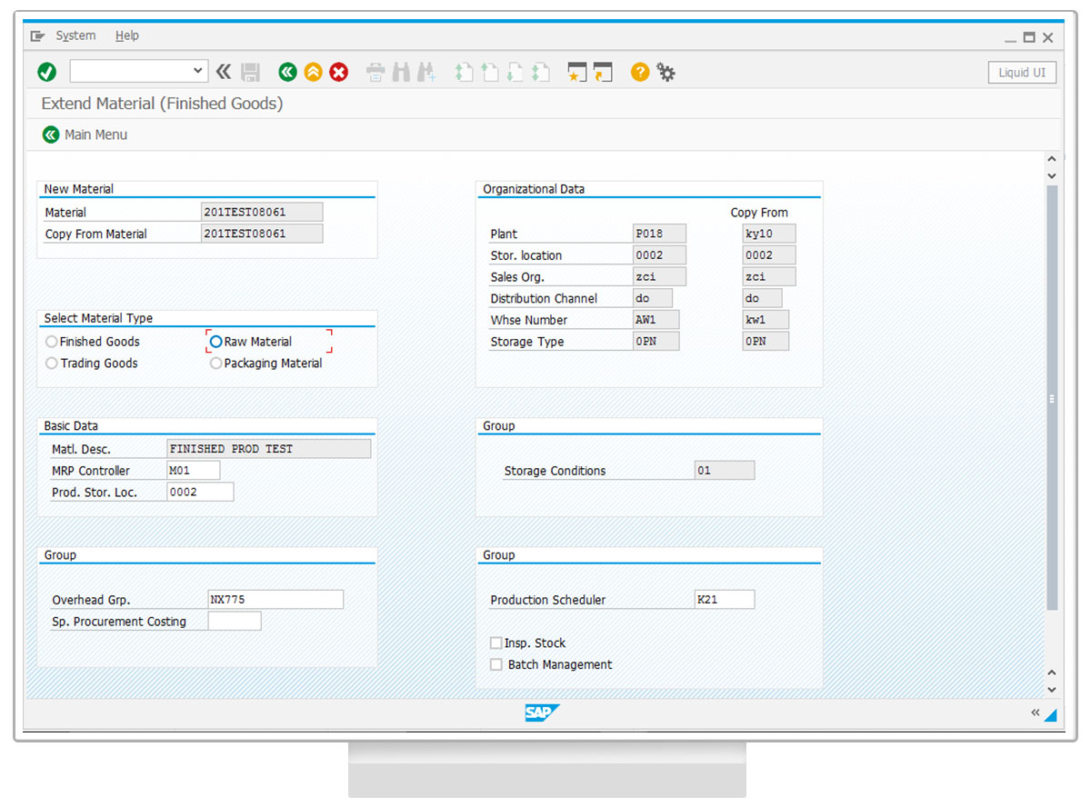
Task: Select the Raw Material radio button
Action: 216,342
